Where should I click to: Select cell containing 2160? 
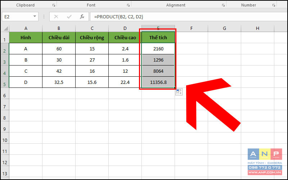[158, 49]
